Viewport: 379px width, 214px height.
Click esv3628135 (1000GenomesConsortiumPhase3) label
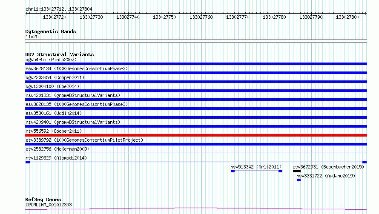(x=77, y=104)
